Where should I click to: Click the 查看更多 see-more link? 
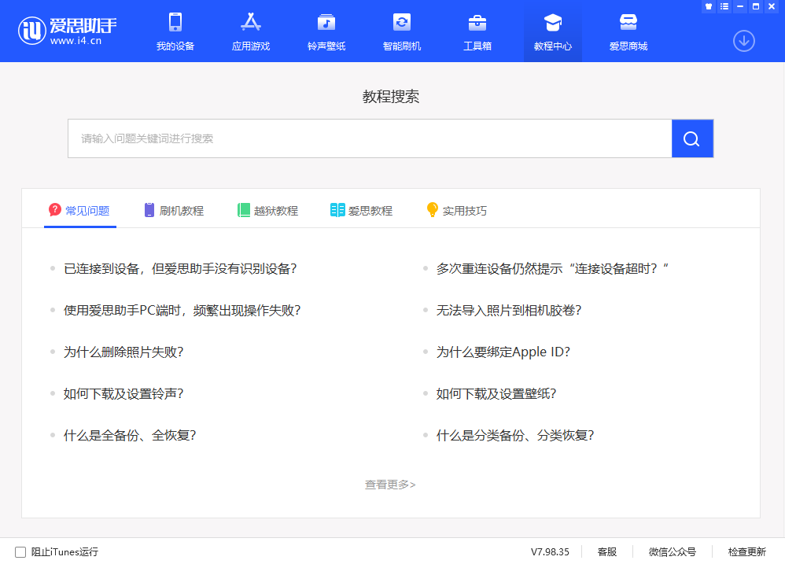pos(390,485)
